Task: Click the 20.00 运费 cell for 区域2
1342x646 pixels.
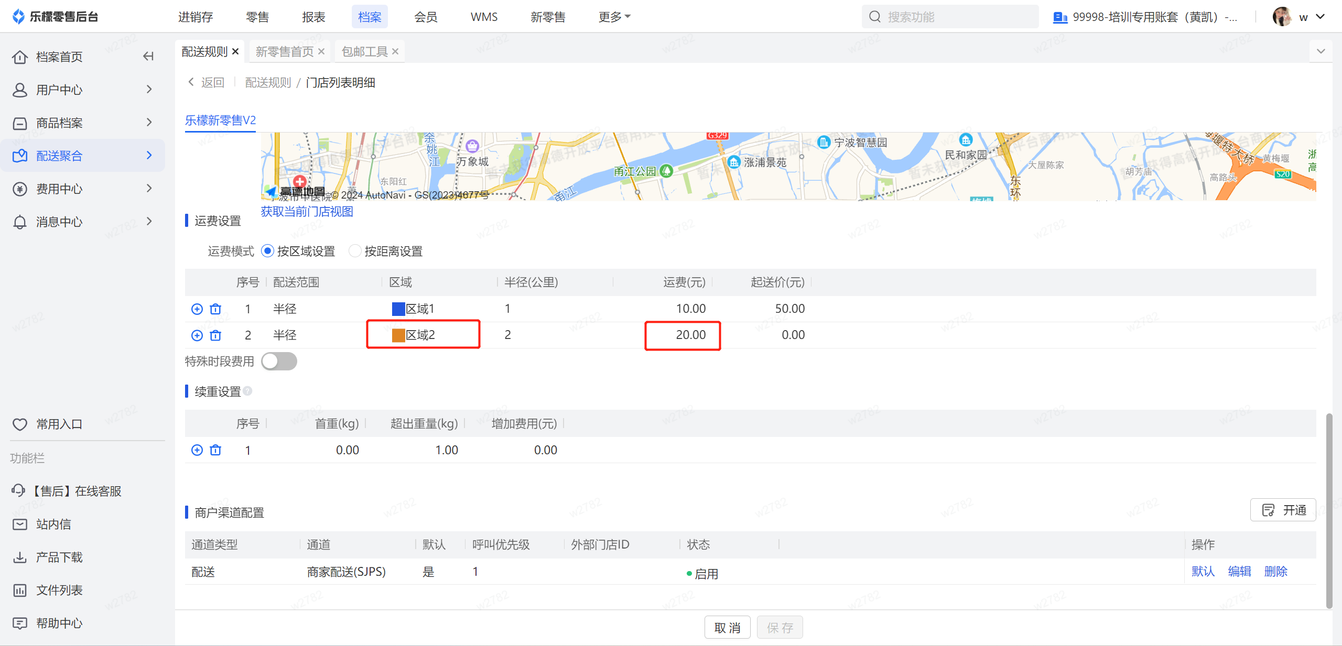Action: [x=683, y=335]
